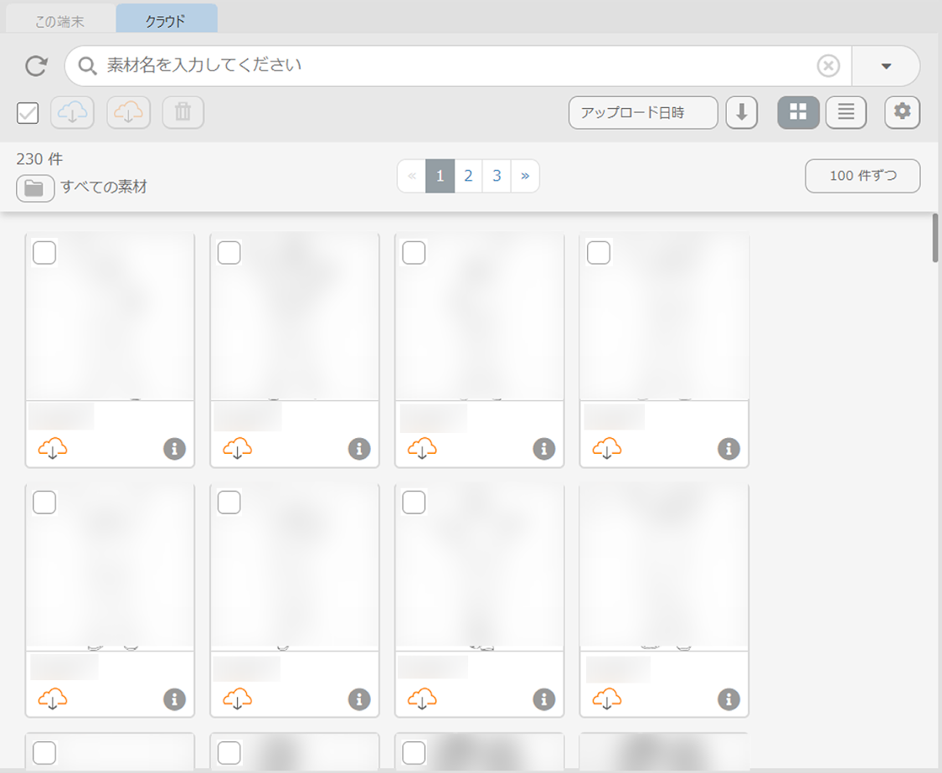The width and height of the screenshot is (942, 773).
Task: Switch to list view
Action: [846, 112]
